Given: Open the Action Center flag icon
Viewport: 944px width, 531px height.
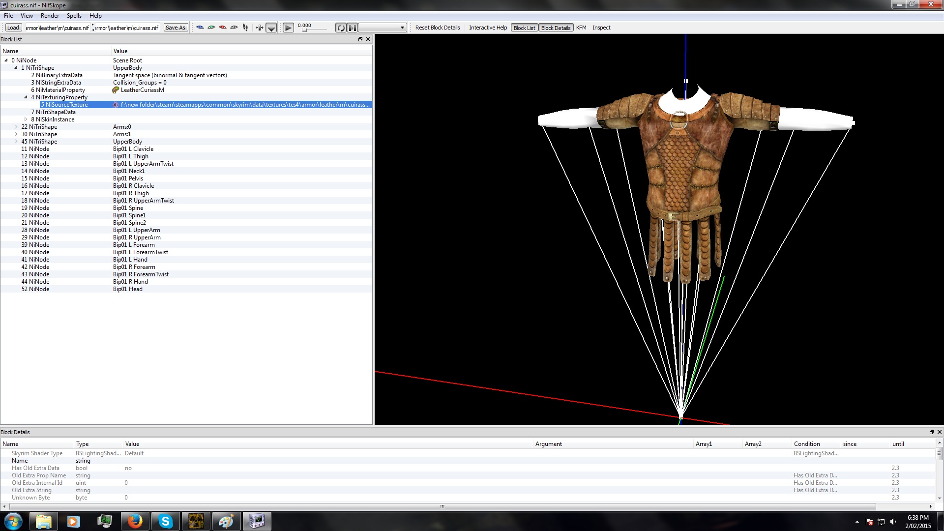Looking at the screenshot, I should (x=869, y=522).
